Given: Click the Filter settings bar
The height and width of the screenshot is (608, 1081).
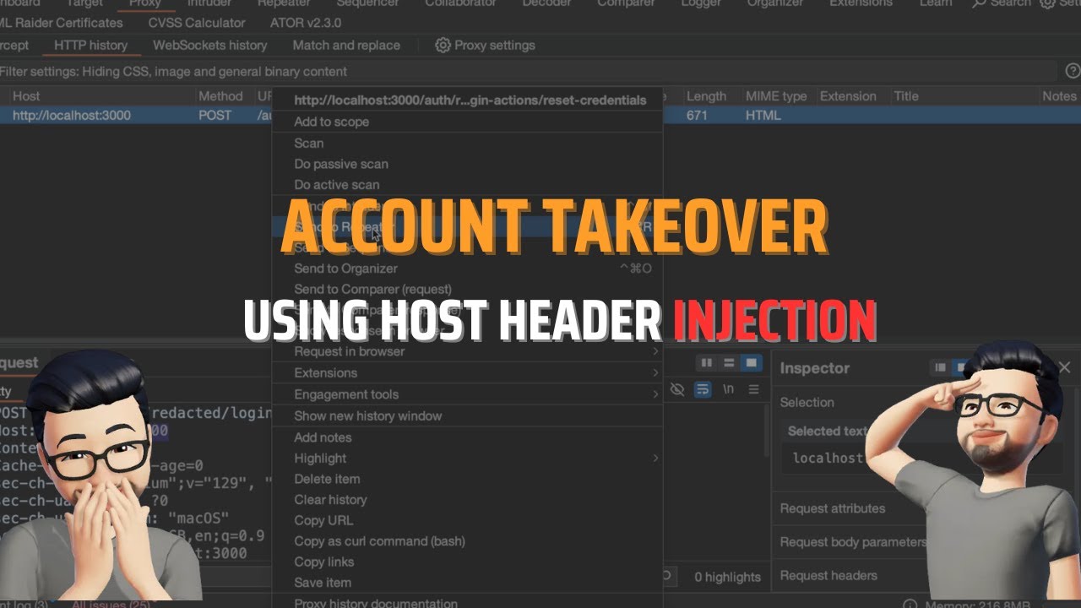Looking at the screenshot, I should 528,72.
